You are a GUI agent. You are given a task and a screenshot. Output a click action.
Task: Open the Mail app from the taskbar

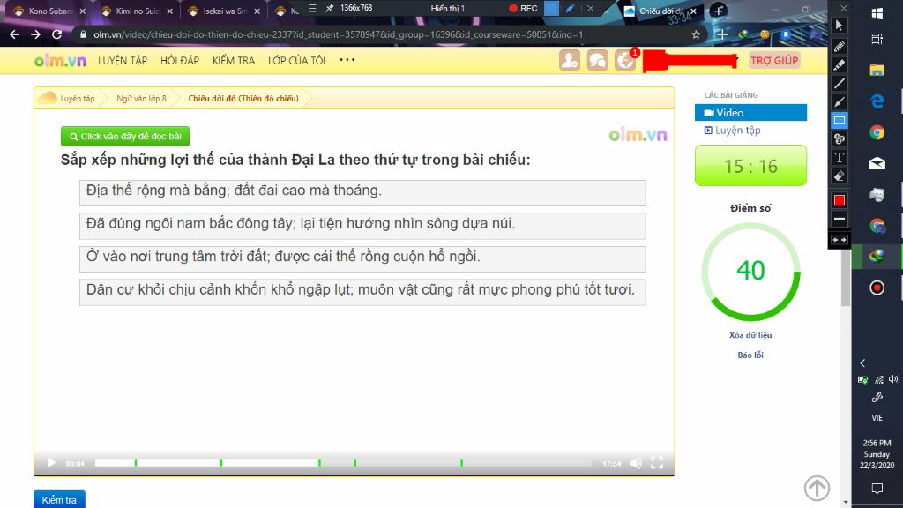[877, 163]
